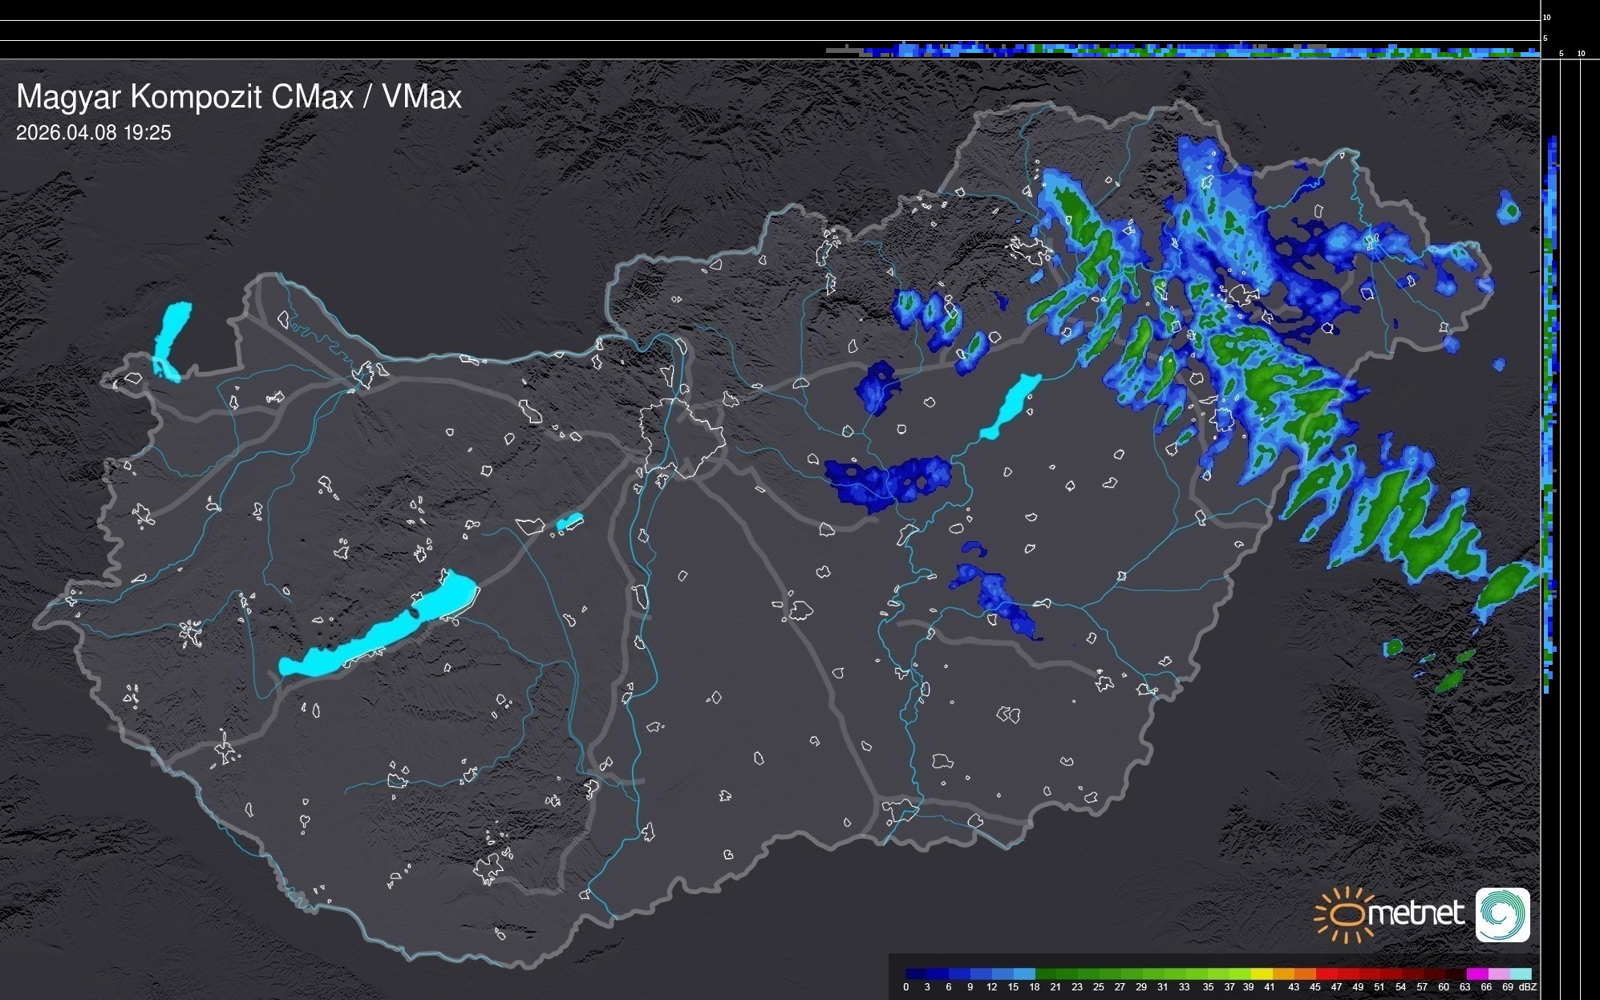This screenshot has width=1600, height=1000.
Task: Click the dBZ unit label in legend
Action: point(1528,987)
